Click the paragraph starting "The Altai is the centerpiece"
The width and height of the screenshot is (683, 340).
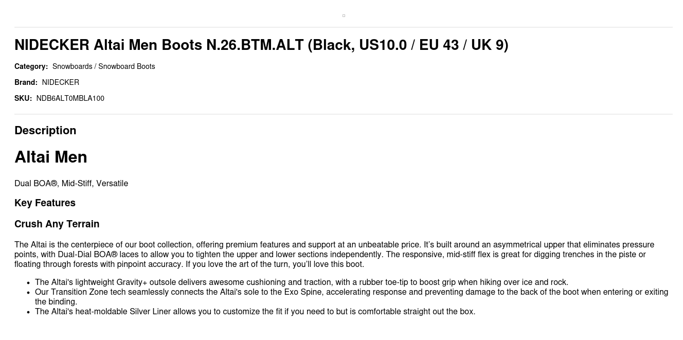334,255
